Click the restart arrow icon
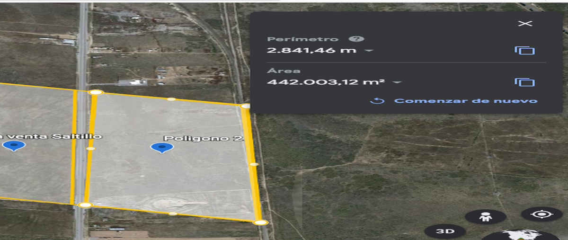Screen dimensions: 568x240 point(377,101)
